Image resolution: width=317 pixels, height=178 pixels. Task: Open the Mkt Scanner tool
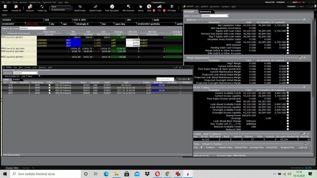pyautogui.click(x=128, y=8)
